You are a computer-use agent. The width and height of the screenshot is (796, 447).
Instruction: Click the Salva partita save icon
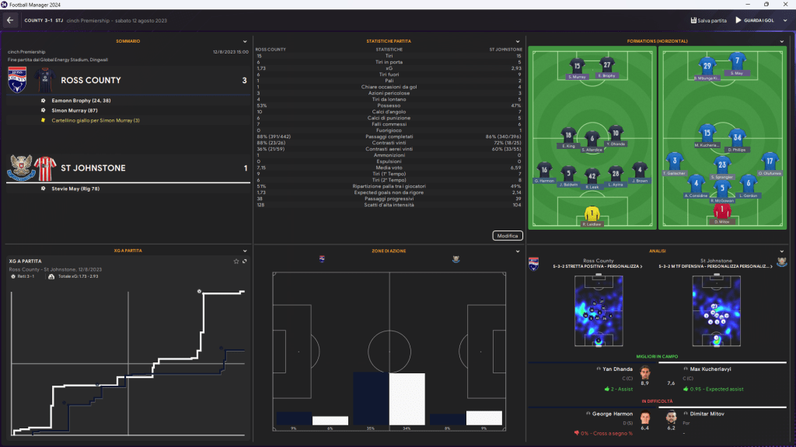click(693, 20)
